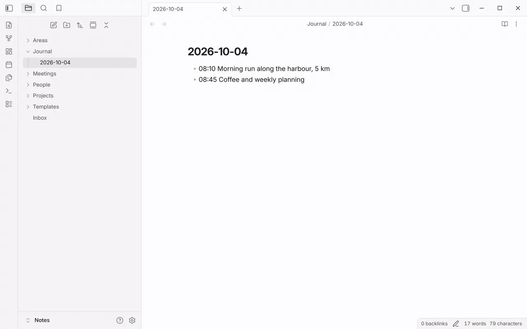The height and width of the screenshot is (329, 527).
Task: Toggle the right sidebar
Action: 466,8
